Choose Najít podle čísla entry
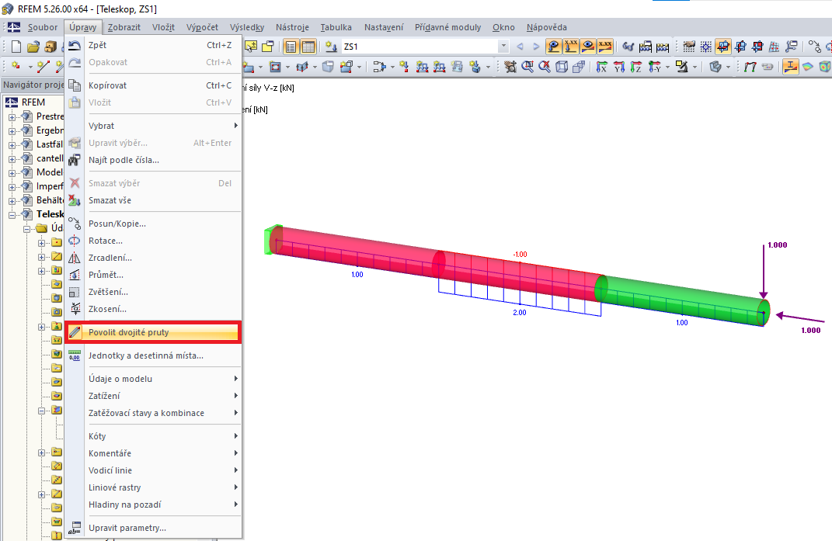The width and height of the screenshot is (832, 541). pyautogui.click(x=153, y=160)
